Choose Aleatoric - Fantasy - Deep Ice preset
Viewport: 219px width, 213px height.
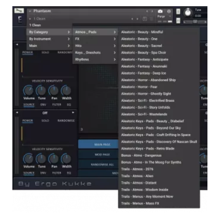pos(159,73)
